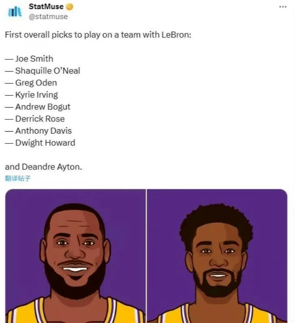Click the Derrick Rose line in tweet
This screenshot has height=323, width=295.
click(x=35, y=119)
